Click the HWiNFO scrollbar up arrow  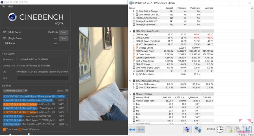click(x=252, y=8)
